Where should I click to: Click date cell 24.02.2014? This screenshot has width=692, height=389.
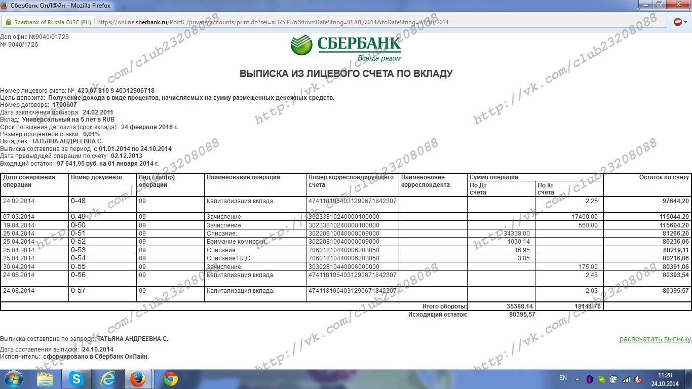pos(19,201)
